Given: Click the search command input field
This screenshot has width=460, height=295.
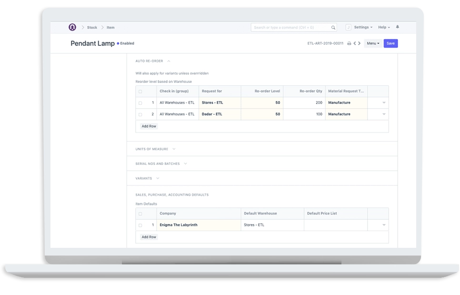Looking at the screenshot, I should (x=290, y=28).
